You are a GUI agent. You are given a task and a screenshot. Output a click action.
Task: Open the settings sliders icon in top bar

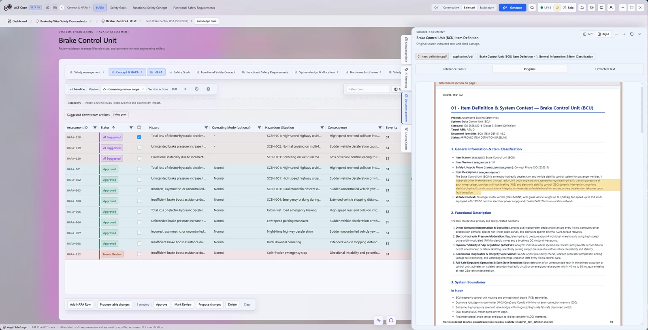[601, 7]
